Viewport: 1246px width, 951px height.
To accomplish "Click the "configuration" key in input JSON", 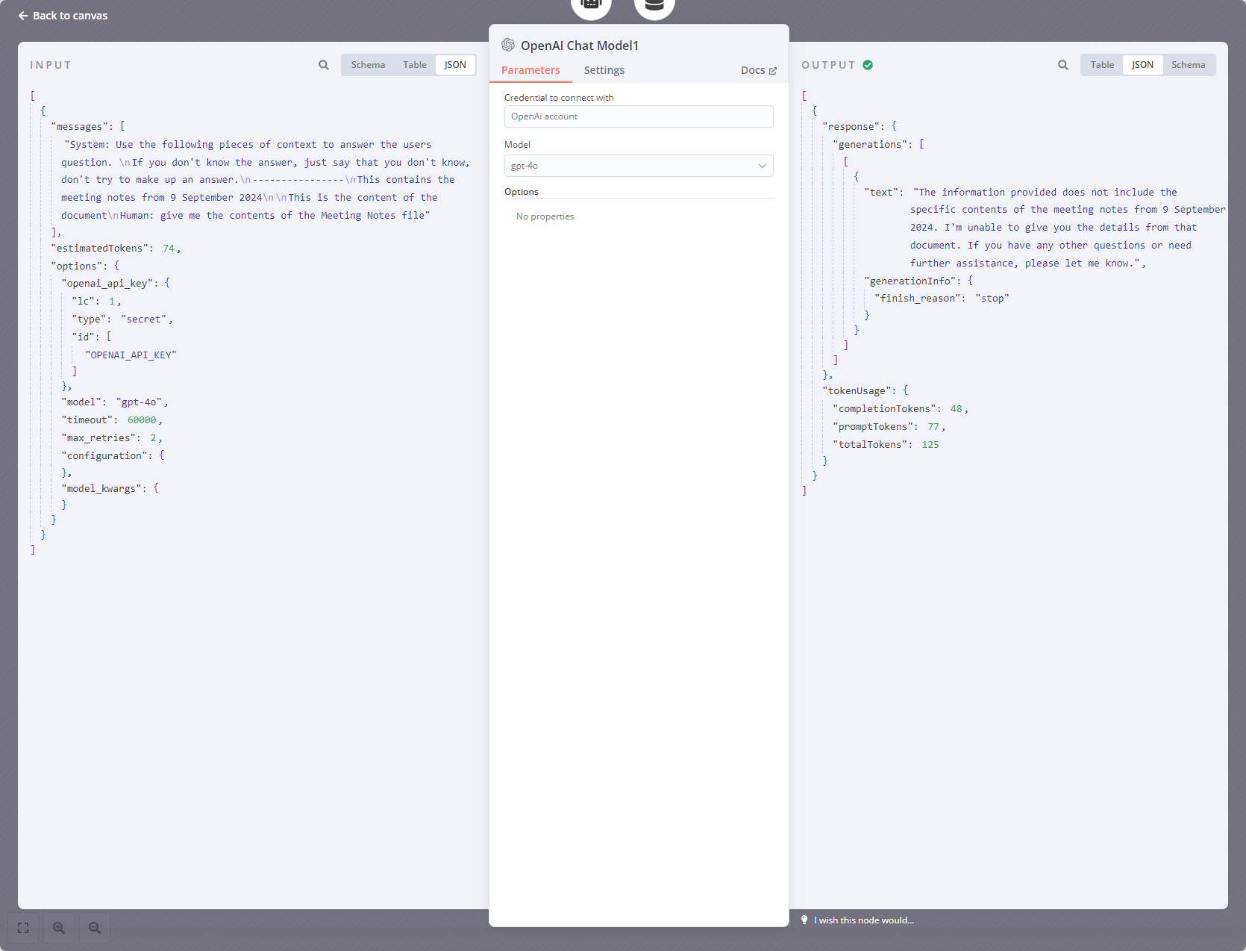I will click(x=104, y=456).
